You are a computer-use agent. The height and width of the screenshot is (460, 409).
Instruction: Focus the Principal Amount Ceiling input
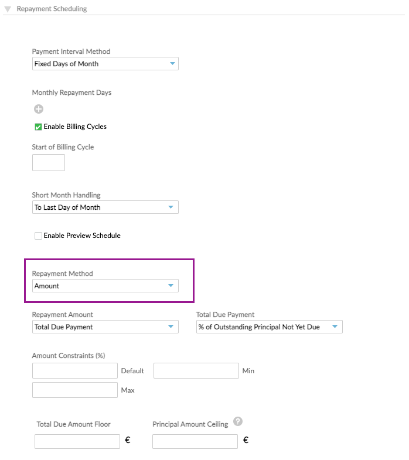[195, 441]
